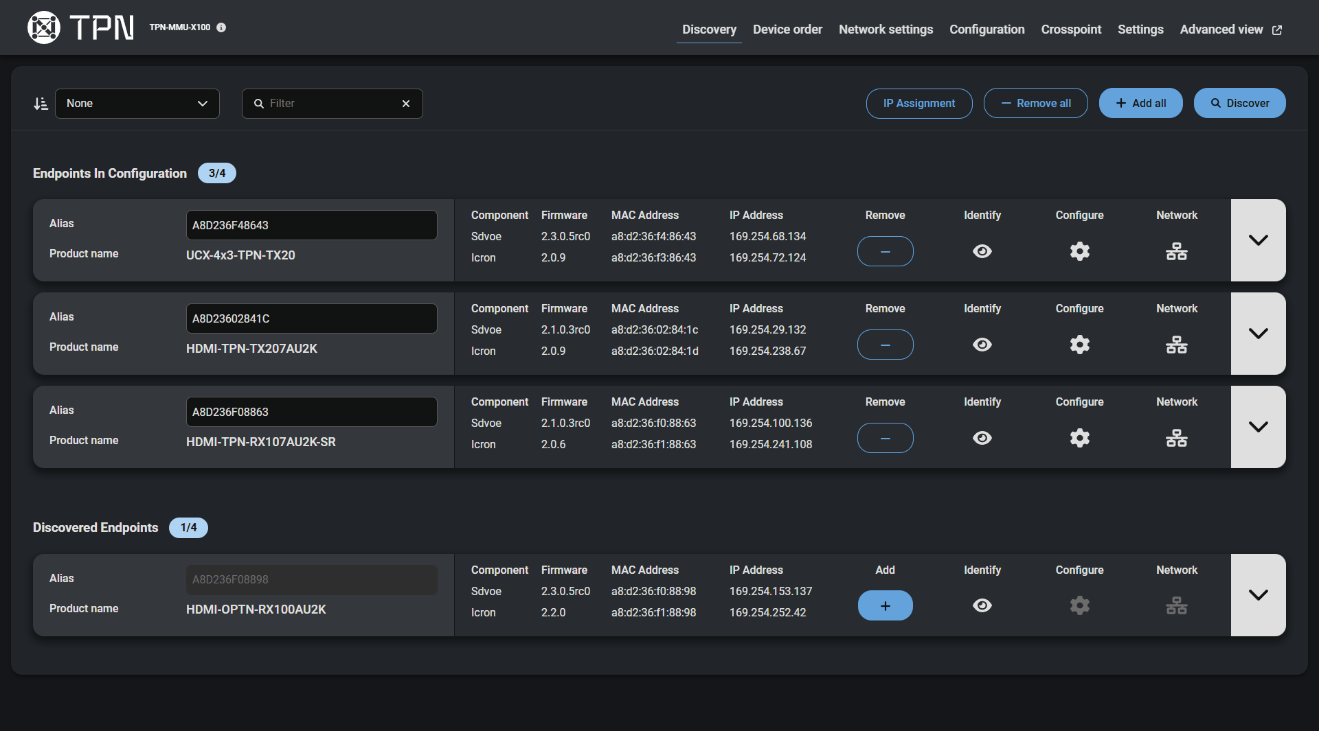This screenshot has height=731, width=1319.
Task: Switch to the Crosspoint tab
Action: click(1070, 30)
